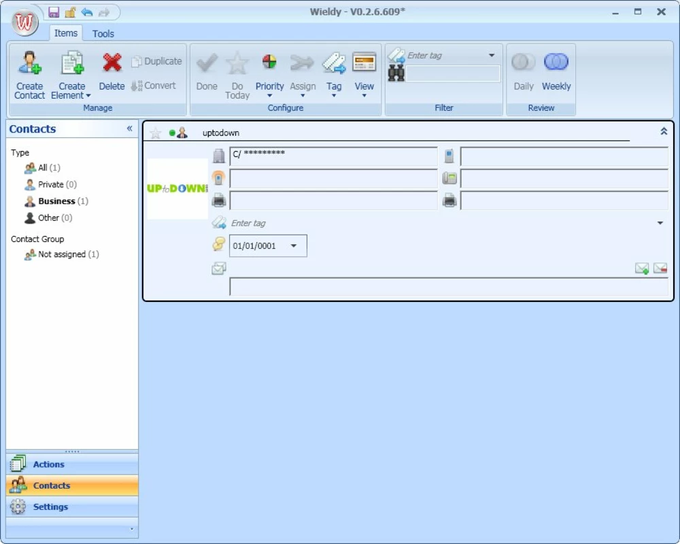Delete the selected item with red X

pos(112,71)
